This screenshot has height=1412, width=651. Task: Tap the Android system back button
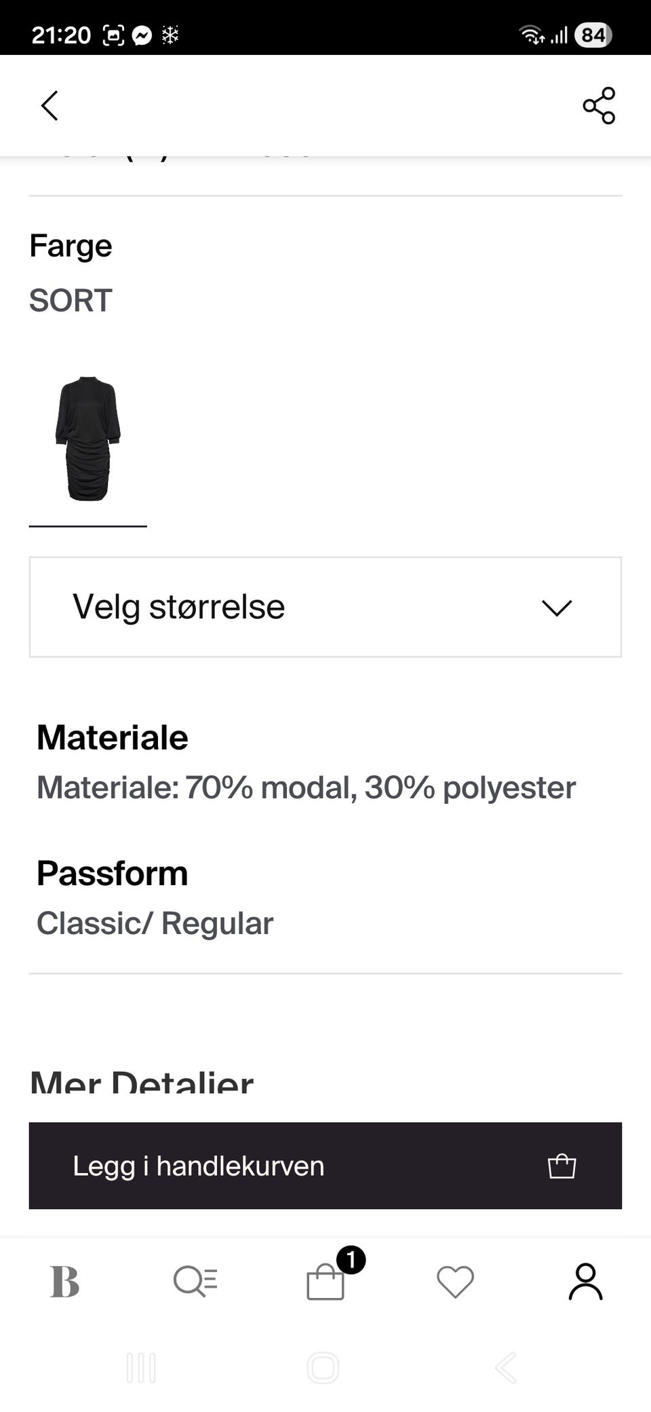point(507,1368)
